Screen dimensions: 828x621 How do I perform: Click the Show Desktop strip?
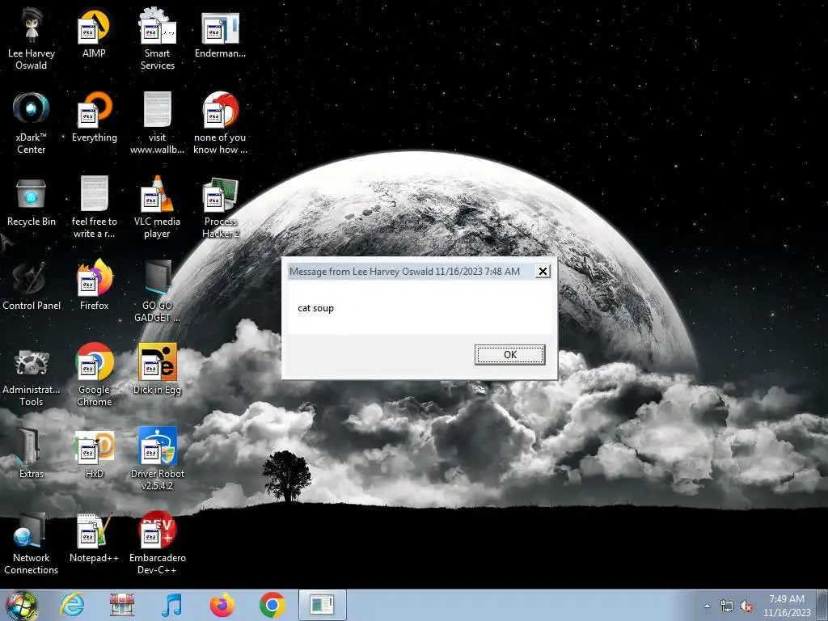click(x=822, y=606)
